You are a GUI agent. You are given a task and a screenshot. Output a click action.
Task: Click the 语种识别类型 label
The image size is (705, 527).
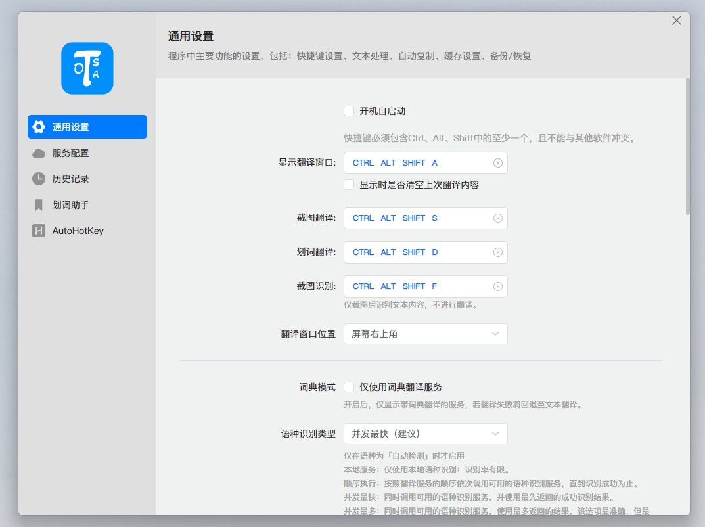pyautogui.click(x=308, y=434)
